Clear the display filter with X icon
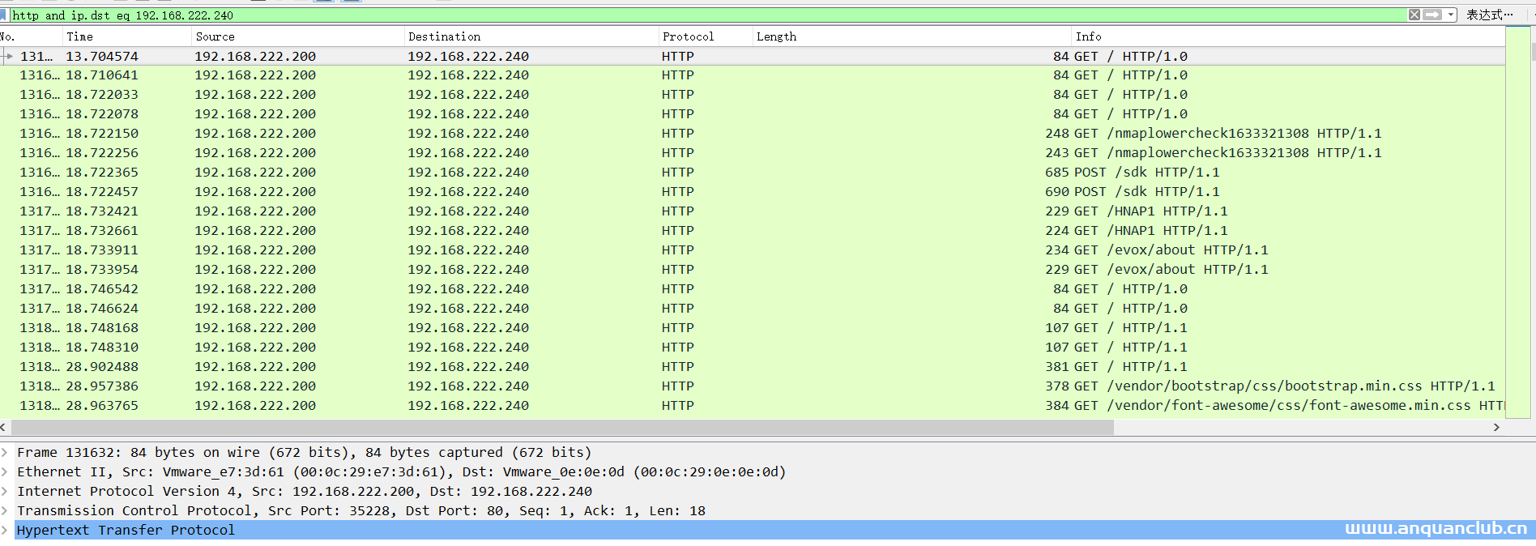 tap(1414, 15)
